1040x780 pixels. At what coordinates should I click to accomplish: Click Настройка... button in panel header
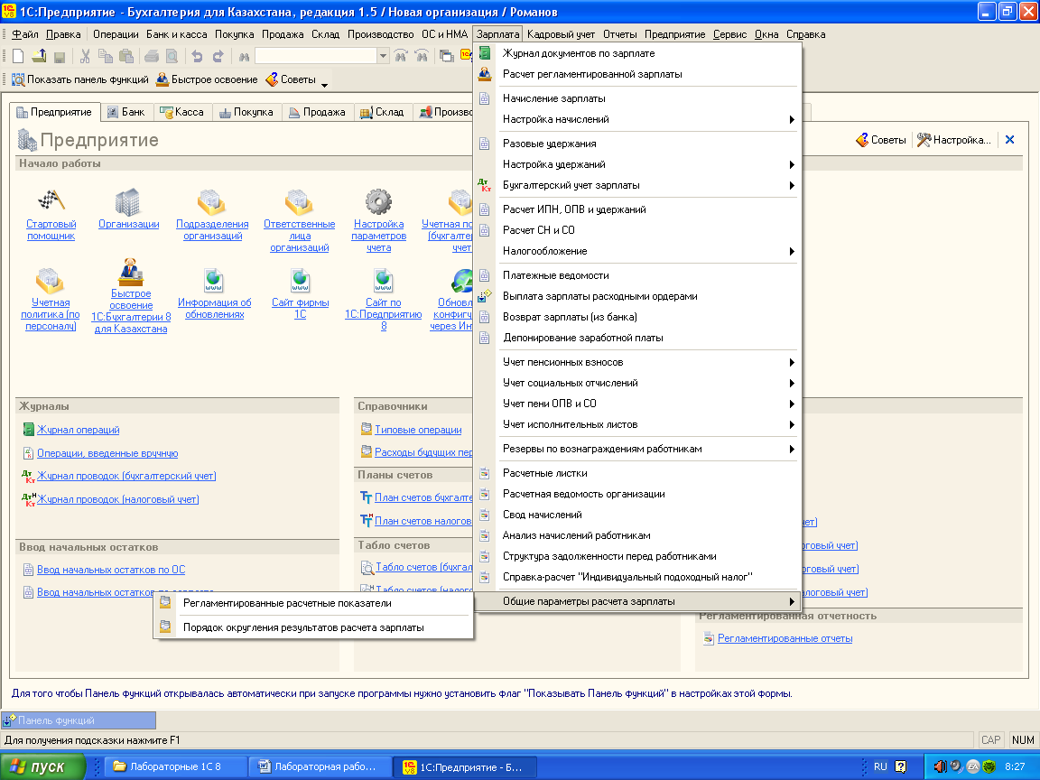click(953, 140)
